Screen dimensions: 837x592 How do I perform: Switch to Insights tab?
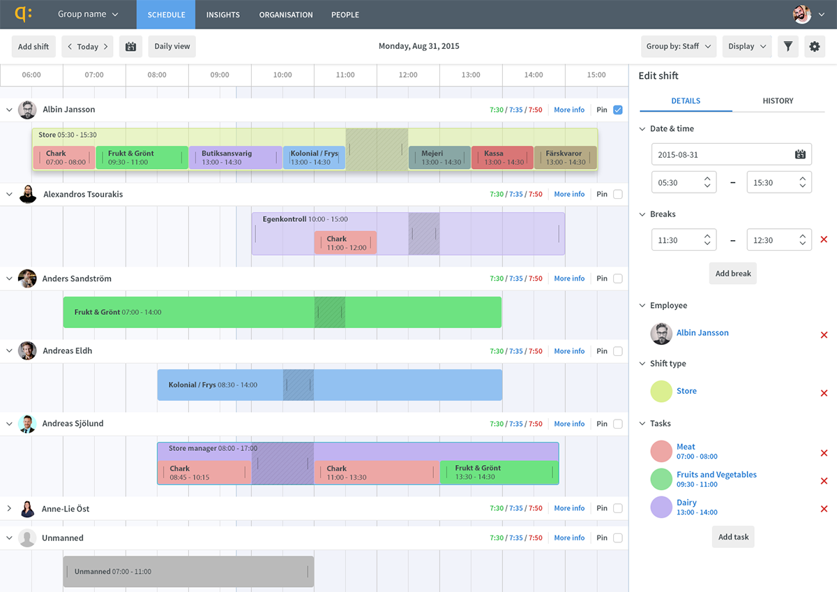(223, 15)
